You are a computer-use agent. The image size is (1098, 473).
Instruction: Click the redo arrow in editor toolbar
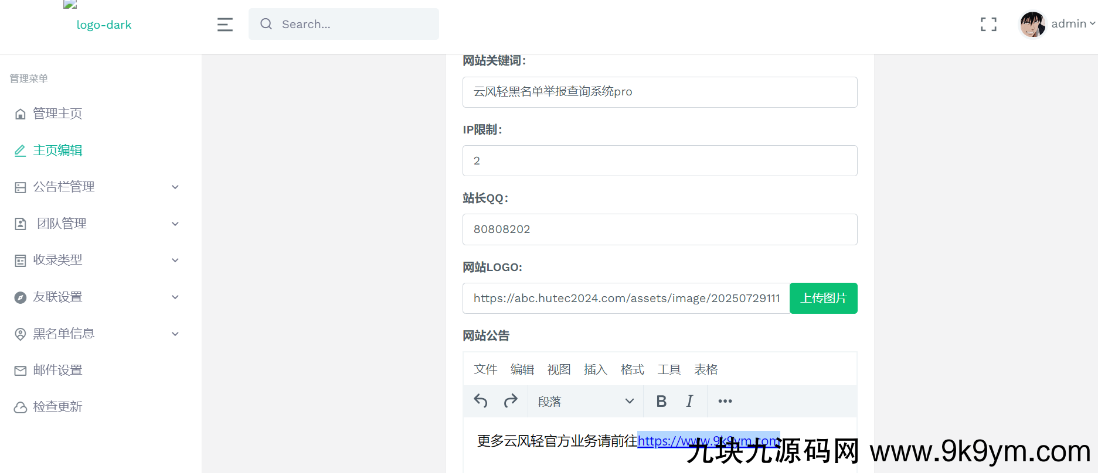[x=511, y=401]
